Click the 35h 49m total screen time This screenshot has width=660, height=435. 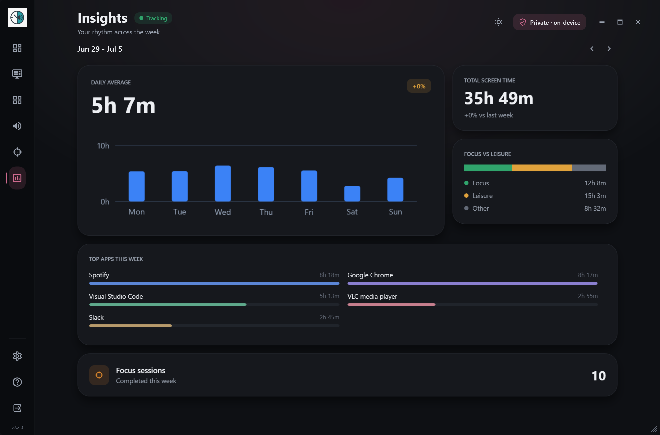point(499,98)
